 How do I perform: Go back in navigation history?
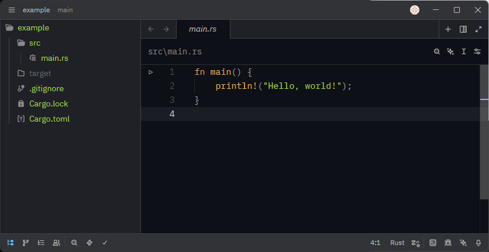[151, 29]
